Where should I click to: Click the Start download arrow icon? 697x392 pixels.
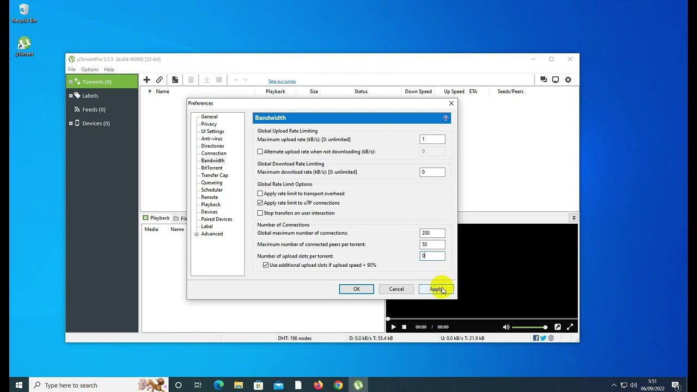[x=207, y=79]
